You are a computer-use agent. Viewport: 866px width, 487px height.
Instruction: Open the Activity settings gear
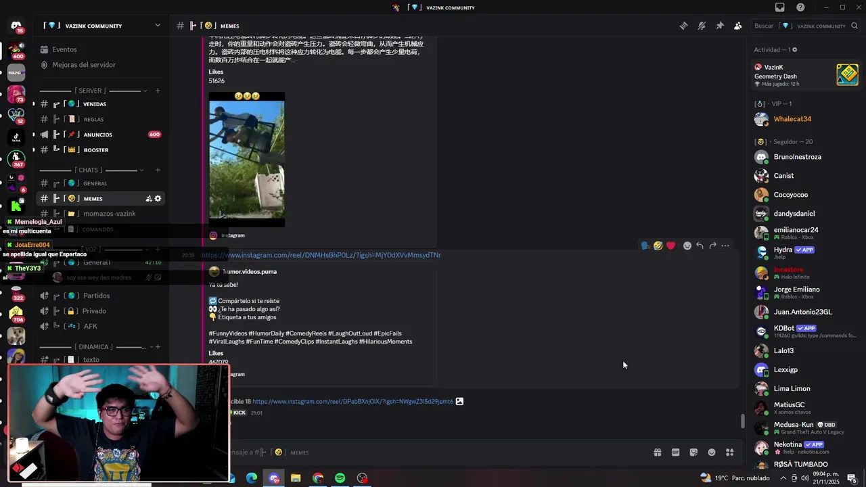tap(794, 49)
